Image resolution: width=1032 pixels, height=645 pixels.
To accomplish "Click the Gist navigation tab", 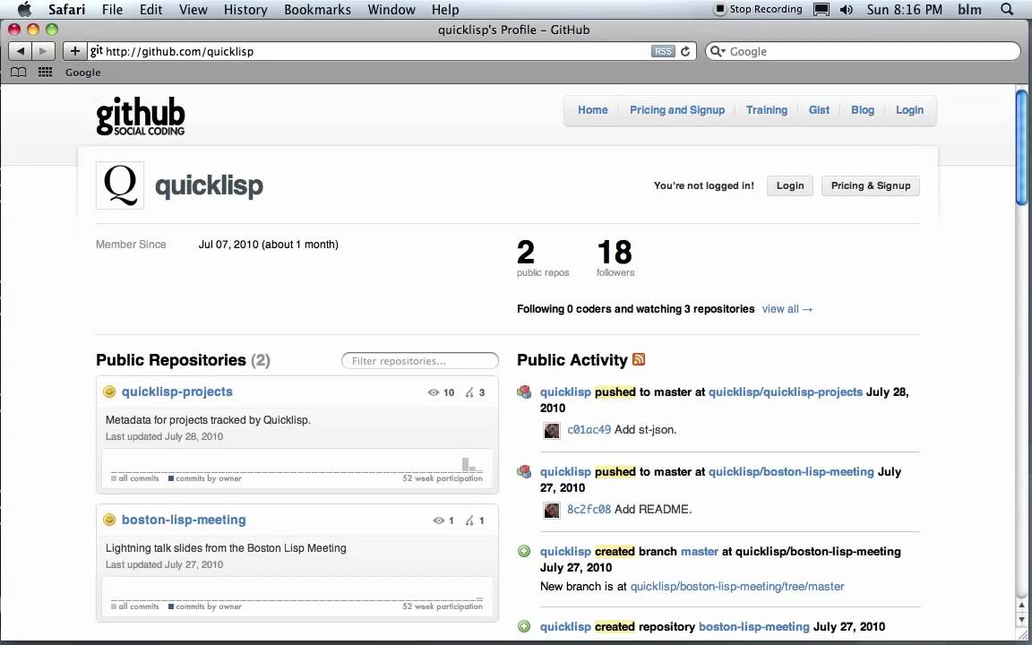I will [x=819, y=110].
